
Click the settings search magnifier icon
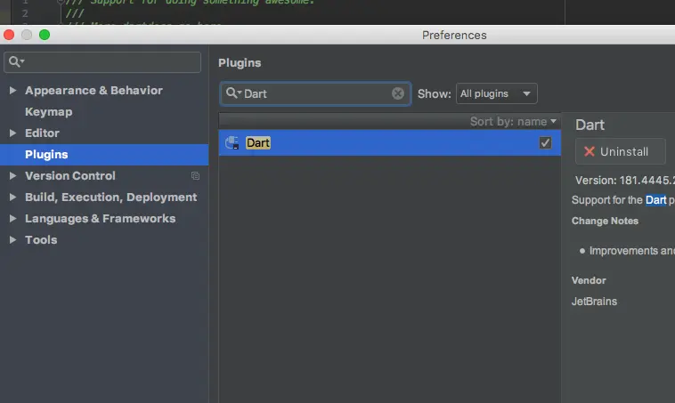pos(16,61)
